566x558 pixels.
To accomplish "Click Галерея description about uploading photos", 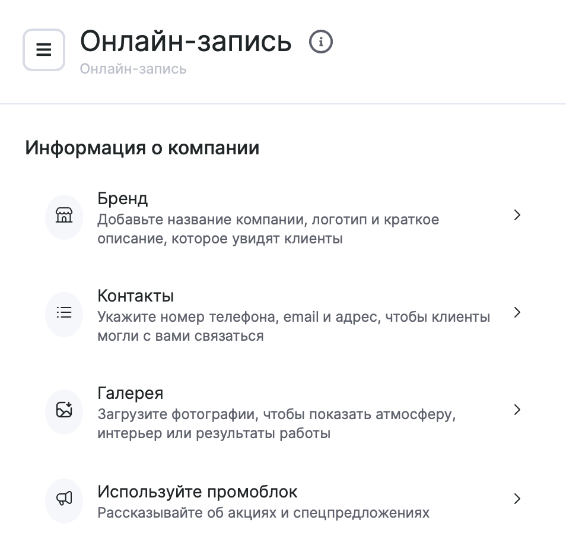I will (x=276, y=423).
